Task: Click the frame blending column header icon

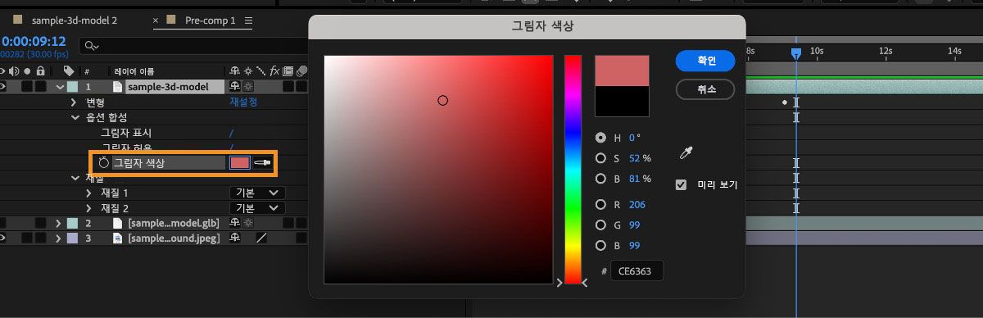Action: pyautogui.click(x=288, y=71)
